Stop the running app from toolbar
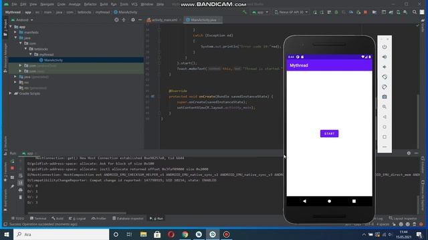The width and height of the screenshot is (428, 240). point(365,12)
